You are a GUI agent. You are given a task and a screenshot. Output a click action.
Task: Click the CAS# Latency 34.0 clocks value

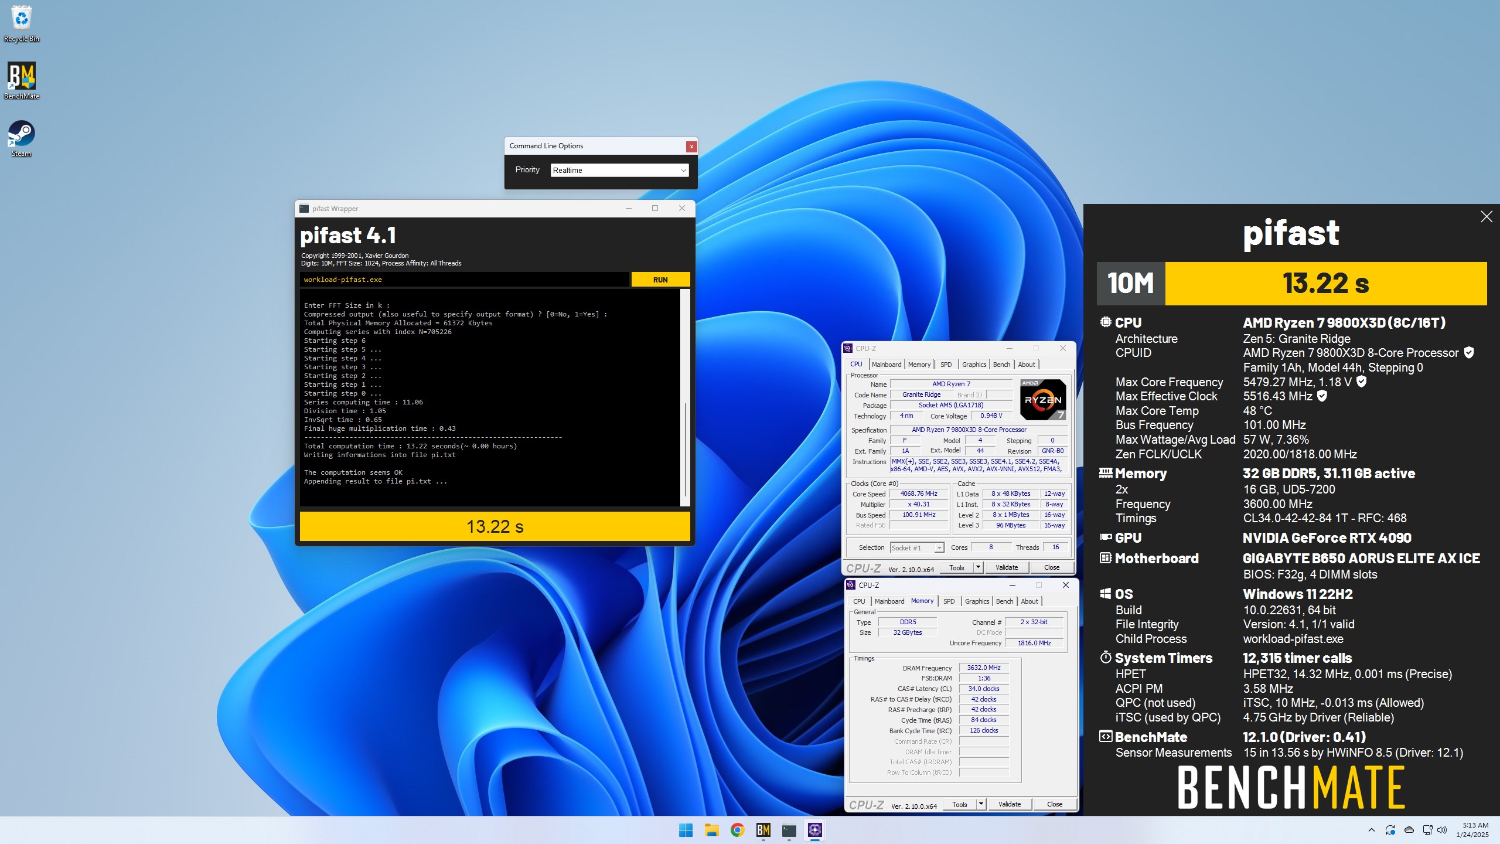coord(984,689)
